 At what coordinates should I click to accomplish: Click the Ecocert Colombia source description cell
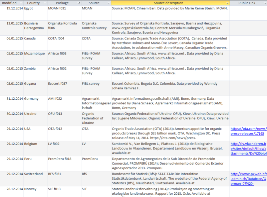(x=170, y=88)
